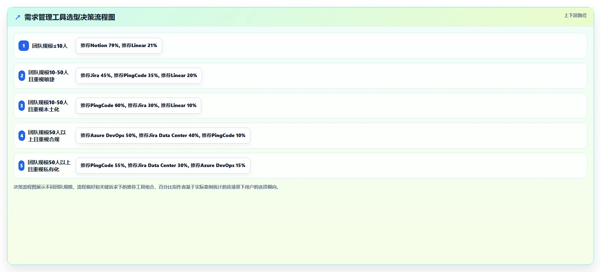Image resolution: width=601 pixels, height=272 pixels.
Task: Select step badge number 1
Action: tap(24, 46)
